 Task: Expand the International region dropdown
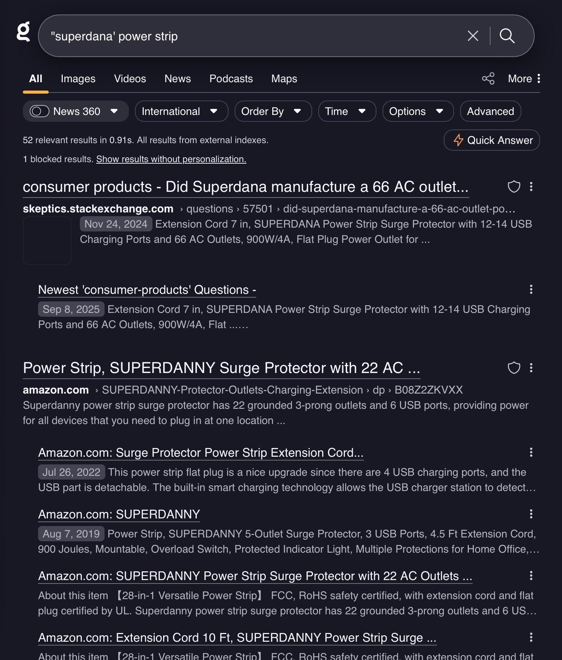(x=181, y=111)
